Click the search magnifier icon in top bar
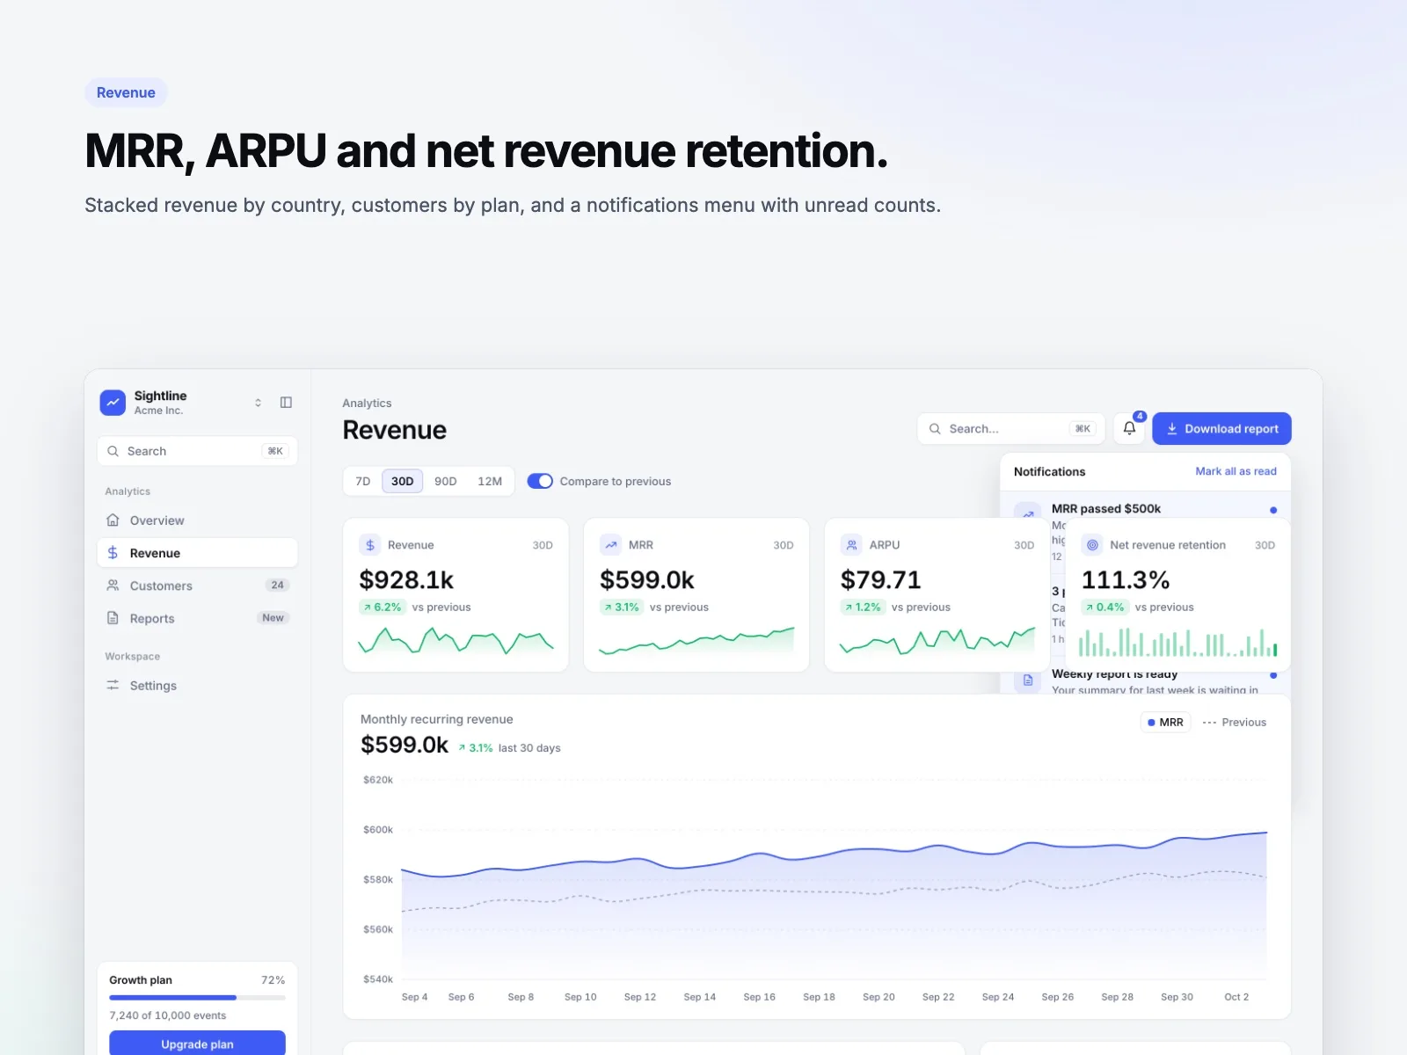Viewport: 1407px width, 1055px height. point(935,429)
